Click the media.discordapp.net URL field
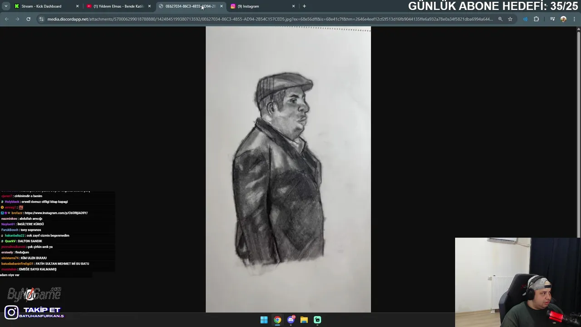This screenshot has width=581, height=327. coord(270,19)
